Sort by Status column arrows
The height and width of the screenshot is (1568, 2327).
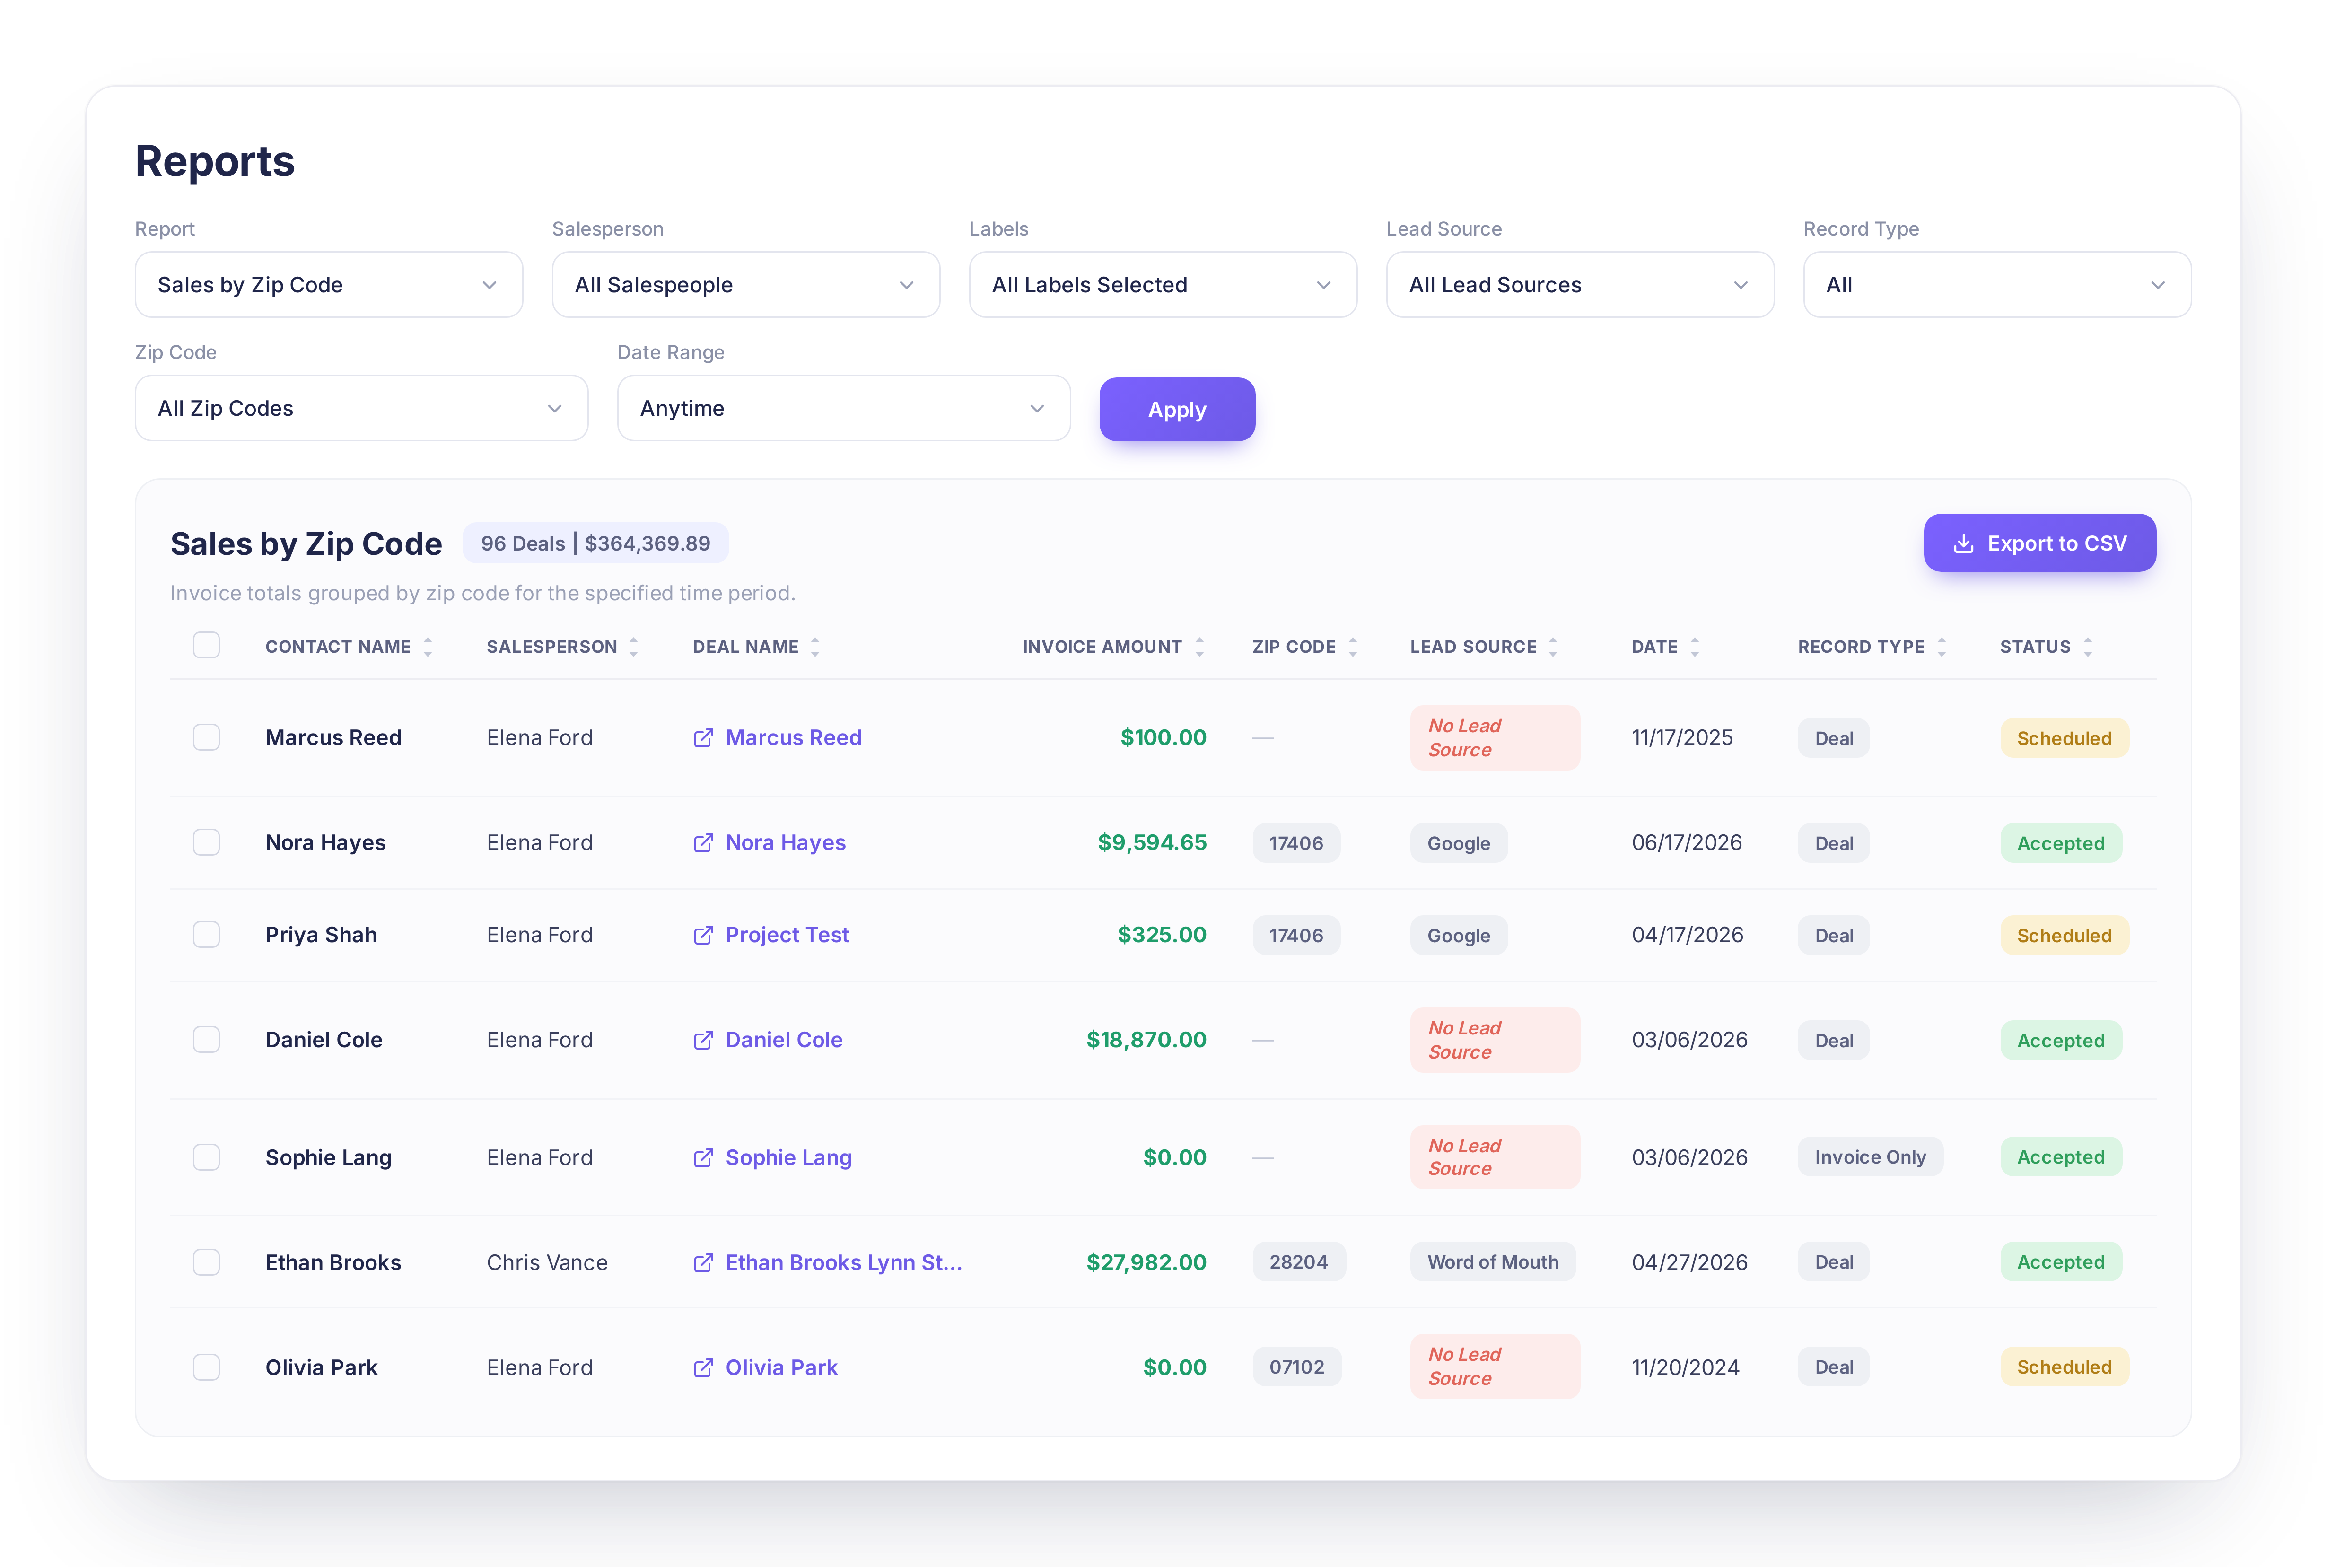pos(2087,647)
